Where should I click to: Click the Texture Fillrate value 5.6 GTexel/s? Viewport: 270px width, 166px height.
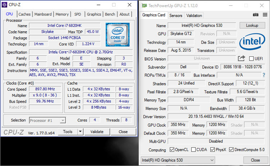247,91
